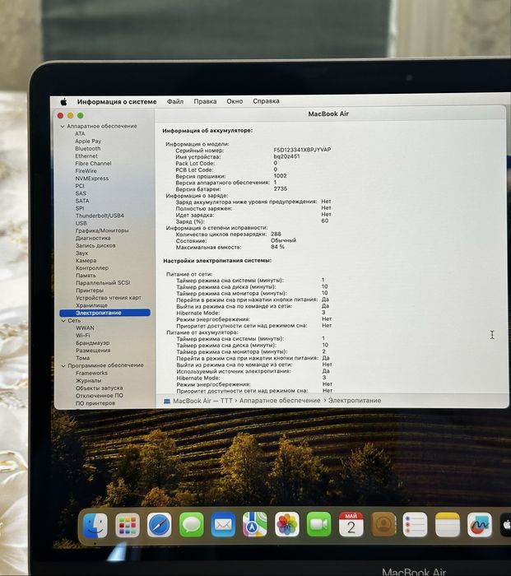Screen dimensions: 511x576
Task: Open the Apple menu
Action: pos(63,102)
